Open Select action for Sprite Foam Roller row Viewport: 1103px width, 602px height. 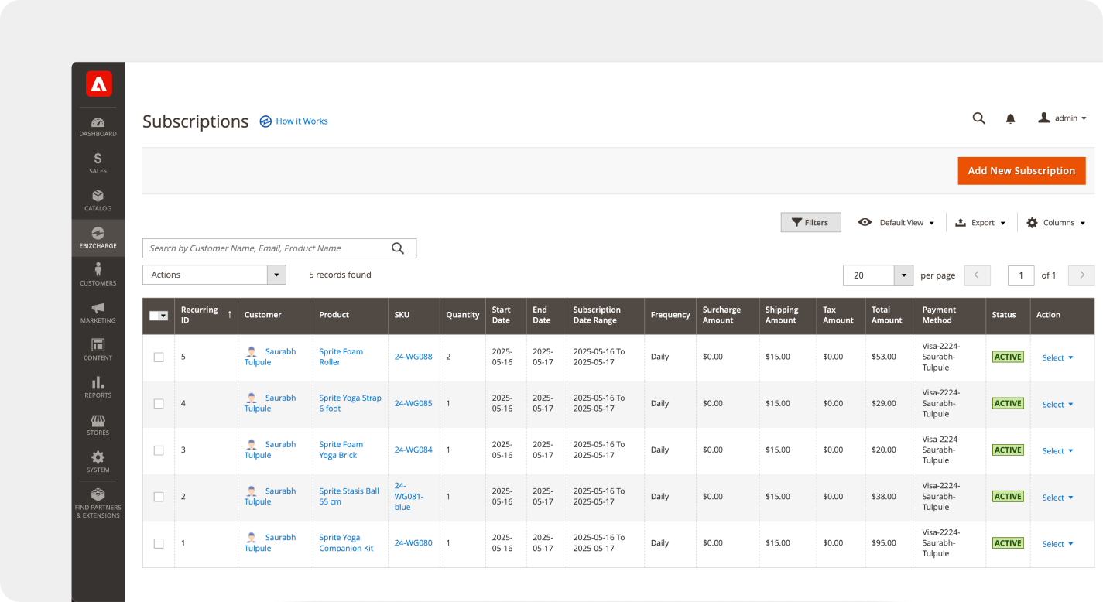[1057, 357]
